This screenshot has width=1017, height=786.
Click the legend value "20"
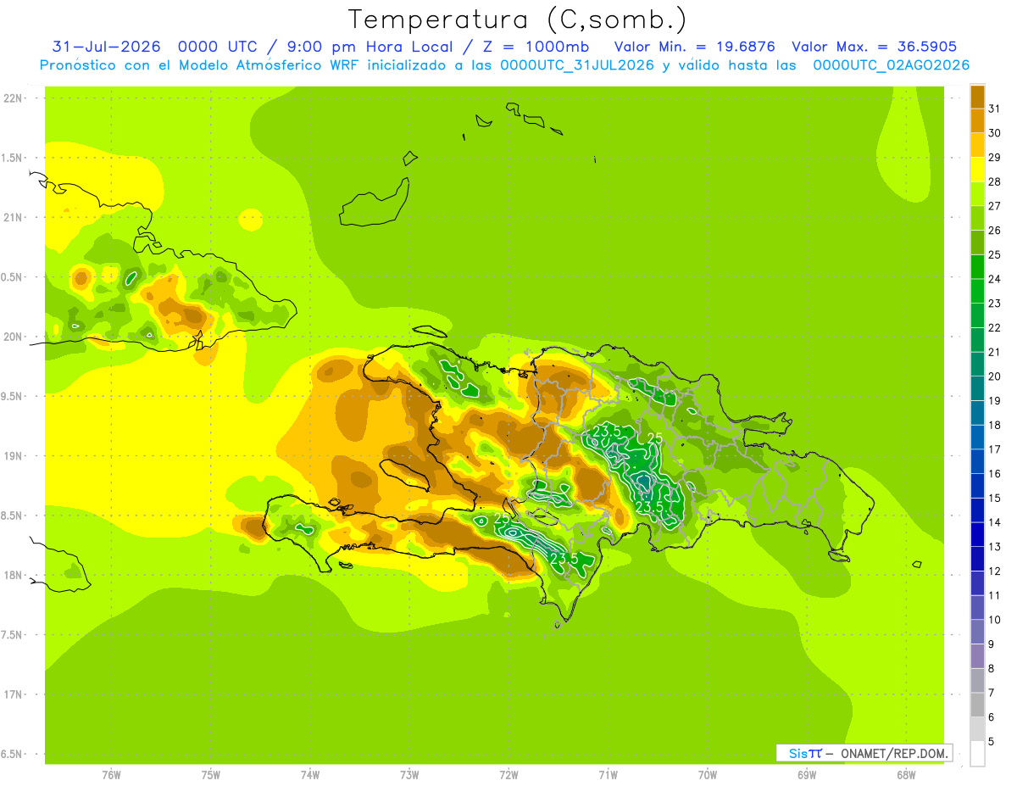pyautogui.click(x=994, y=376)
